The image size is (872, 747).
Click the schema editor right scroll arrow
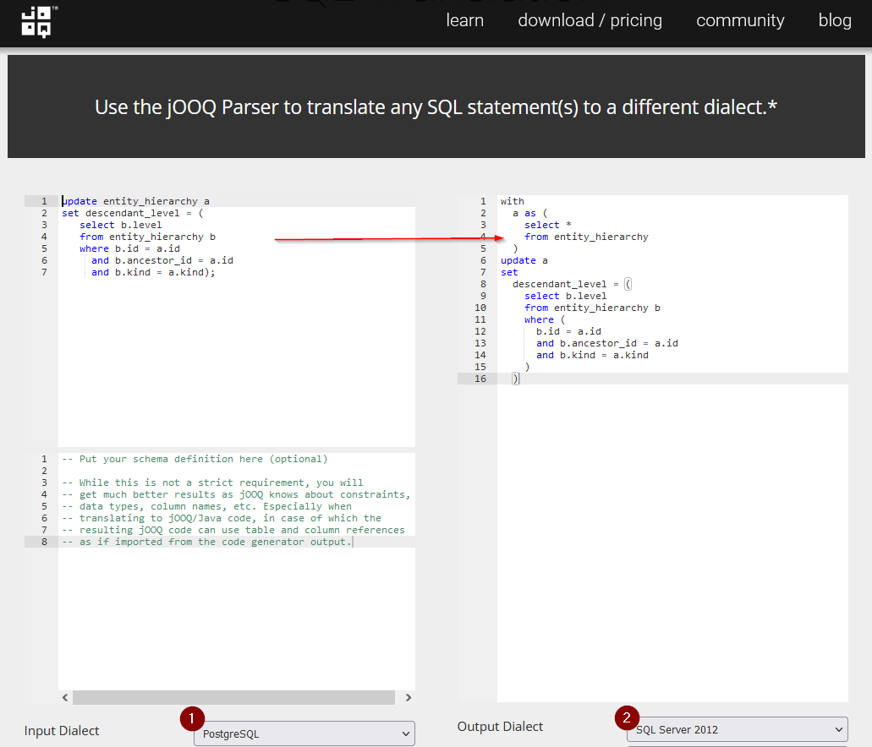(x=409, y=697)
